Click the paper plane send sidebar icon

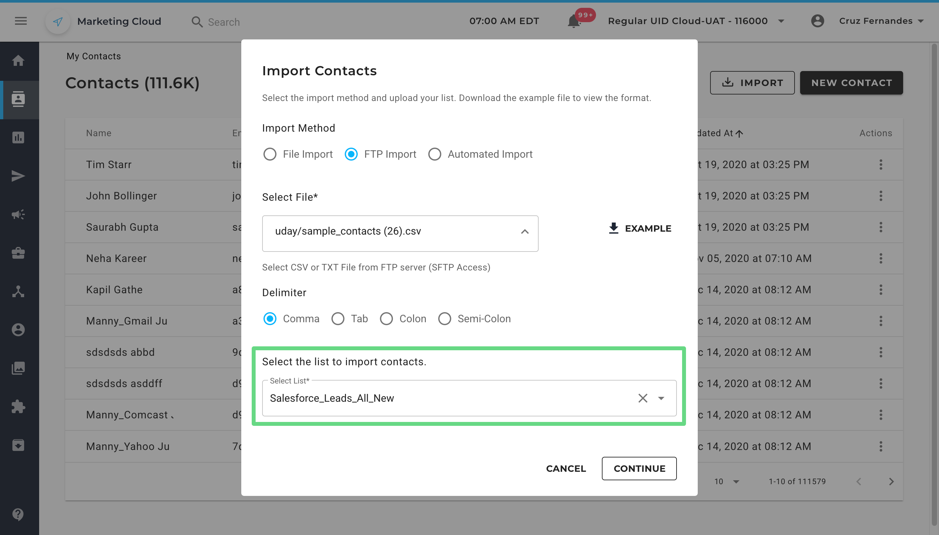[x=18, y=176]
